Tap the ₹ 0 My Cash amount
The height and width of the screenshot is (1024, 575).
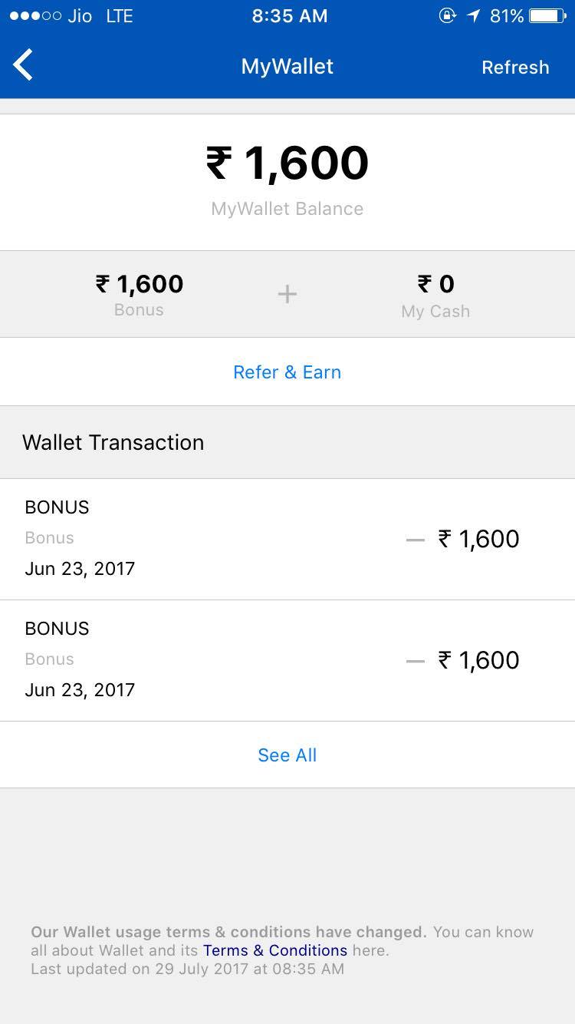(435, 285)
